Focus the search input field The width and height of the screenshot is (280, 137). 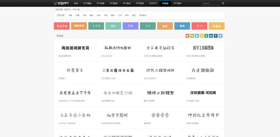pyautogui.click(x=211, y=3)
